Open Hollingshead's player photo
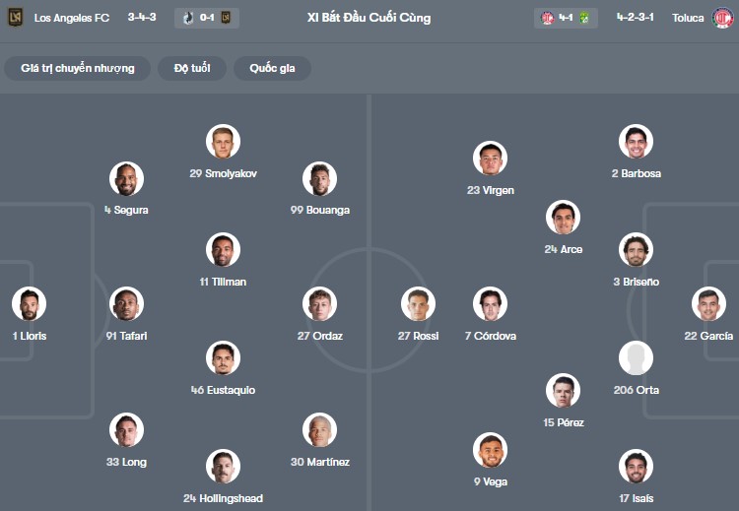 tap(224, 467)
